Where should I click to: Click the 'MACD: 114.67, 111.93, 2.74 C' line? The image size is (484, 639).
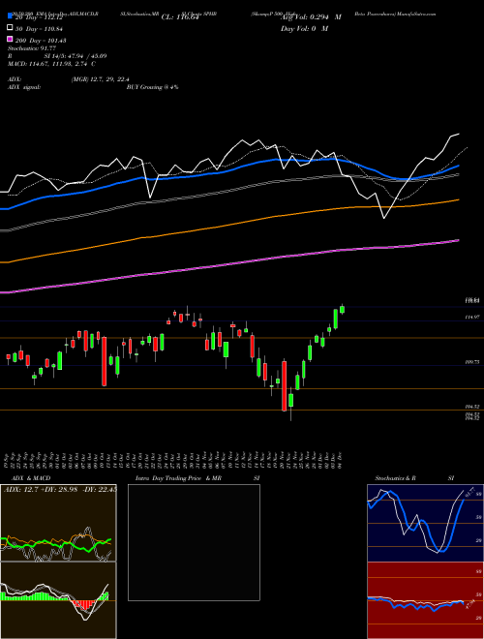(51, 64)
